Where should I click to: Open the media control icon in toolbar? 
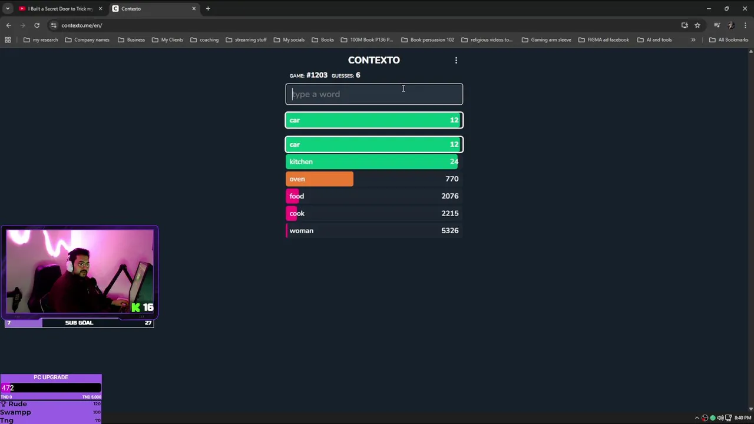tap(717, 25)
